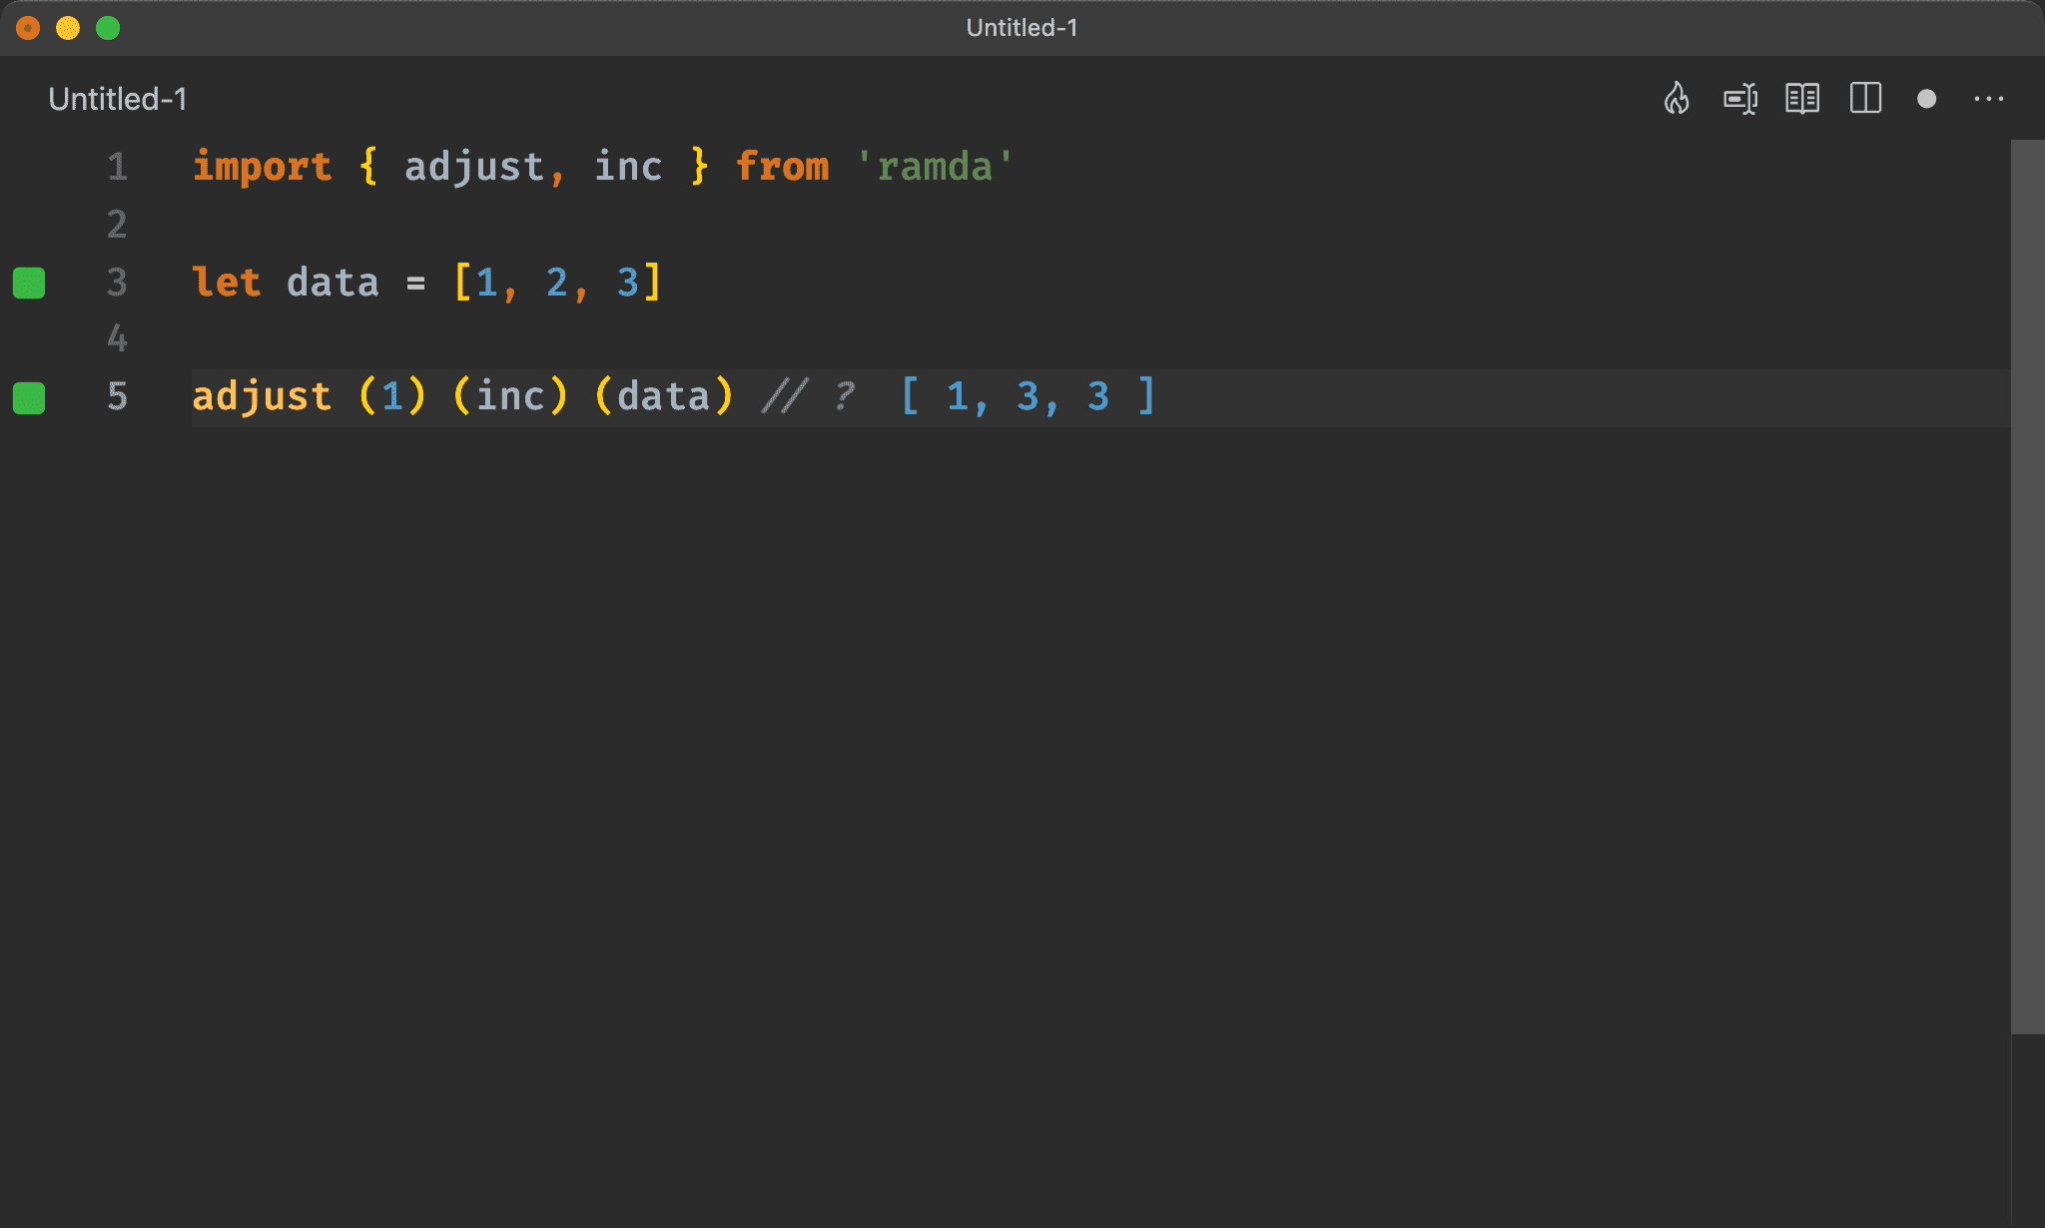The height and width of the screenshot is (1228, 2045).
Task: Click the flame/Quokka run icon
Action: (x=1677, y=98)
